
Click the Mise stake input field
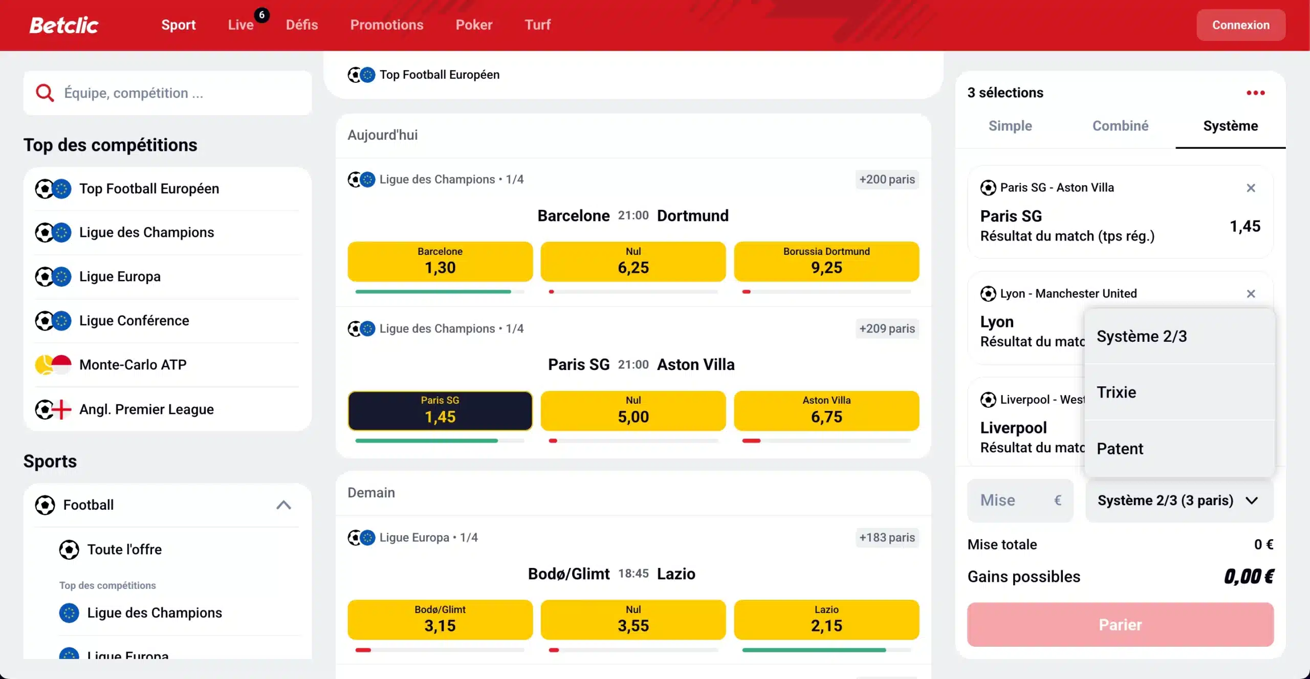pos(1020,500)
